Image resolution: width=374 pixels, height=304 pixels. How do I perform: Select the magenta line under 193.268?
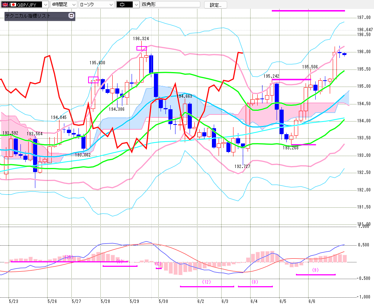[303, 145]
